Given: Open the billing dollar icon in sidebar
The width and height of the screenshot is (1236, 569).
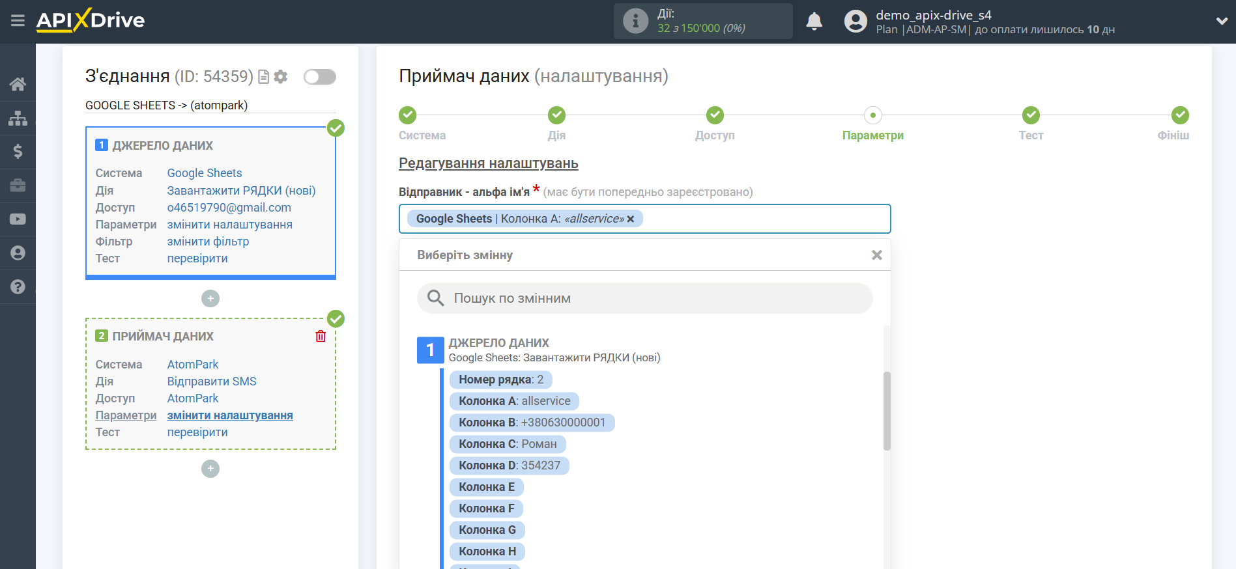Looking at the screenshot, I should click(18, 152).
